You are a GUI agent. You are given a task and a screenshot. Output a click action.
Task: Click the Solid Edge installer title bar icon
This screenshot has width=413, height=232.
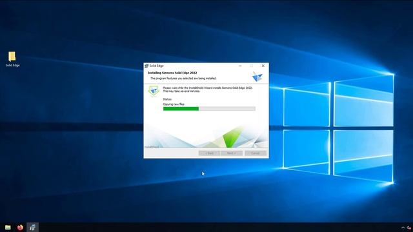[146, 66]
